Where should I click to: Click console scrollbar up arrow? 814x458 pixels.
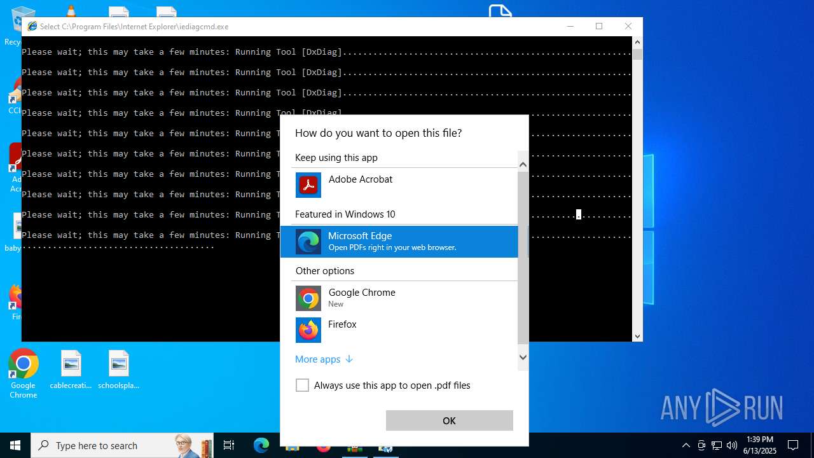pyautogui.click(x=637, y=42)
